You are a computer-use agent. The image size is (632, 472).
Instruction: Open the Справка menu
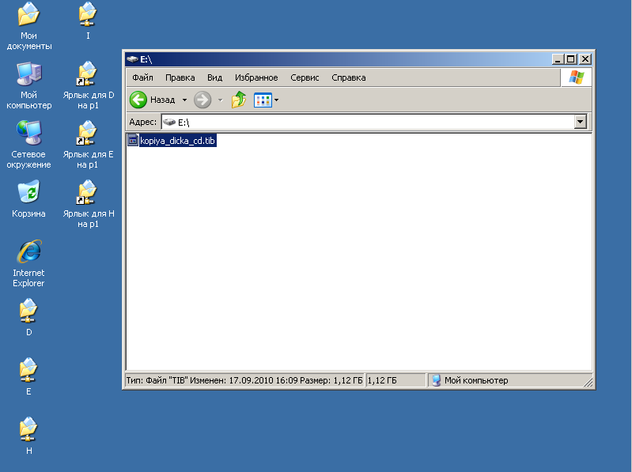[x=348, y=77]
